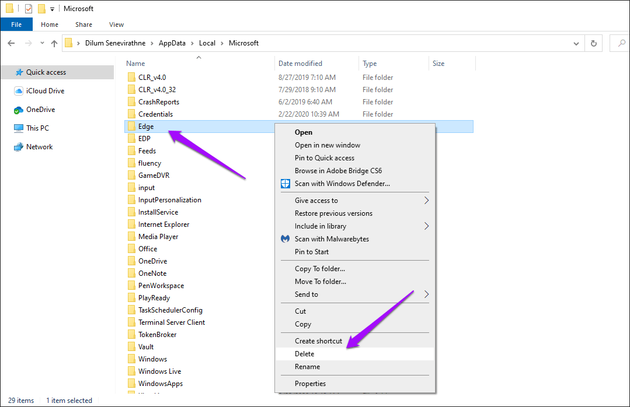Switch to the Share ribbon tab
This screenshot has height=407, width=630.
point(83,24)
